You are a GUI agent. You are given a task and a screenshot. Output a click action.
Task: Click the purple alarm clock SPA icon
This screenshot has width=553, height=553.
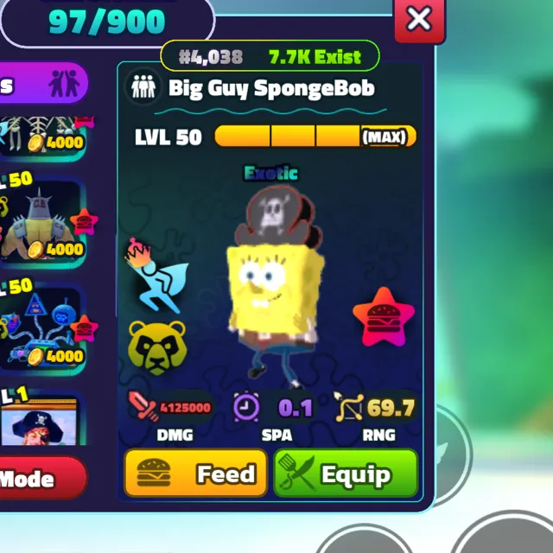246,407
